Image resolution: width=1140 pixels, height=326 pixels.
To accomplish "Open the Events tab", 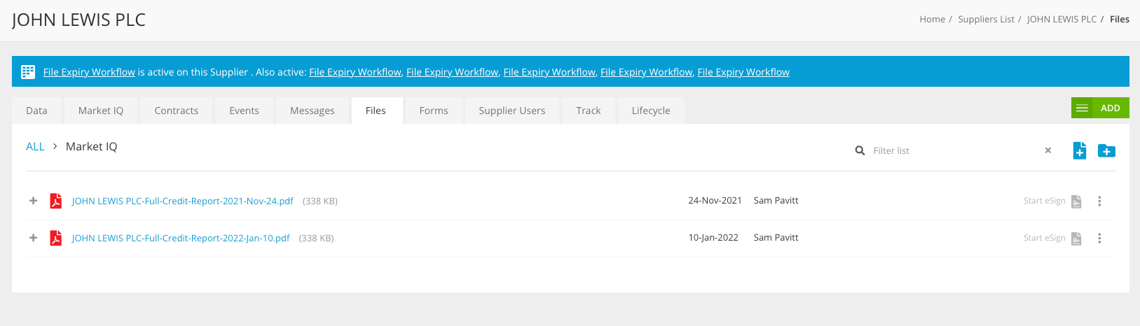I will [x=245, y=111].
